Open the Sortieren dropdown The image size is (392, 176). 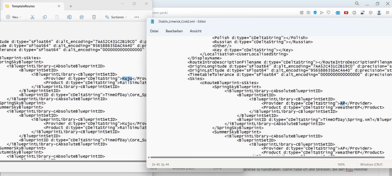click(116, 17)
